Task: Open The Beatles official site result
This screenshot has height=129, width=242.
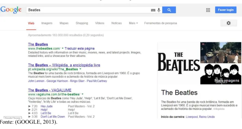Action: coord(38,44)
